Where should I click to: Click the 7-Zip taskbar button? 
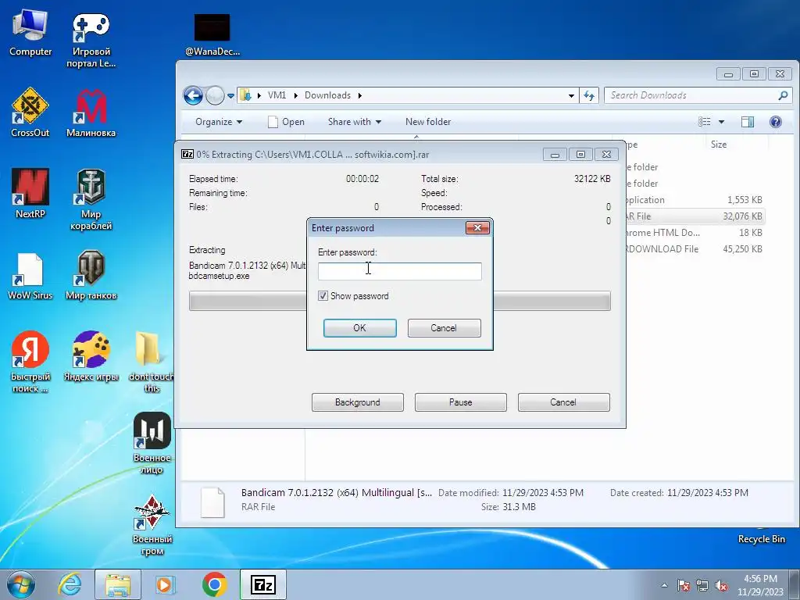(x=263, y=584)
